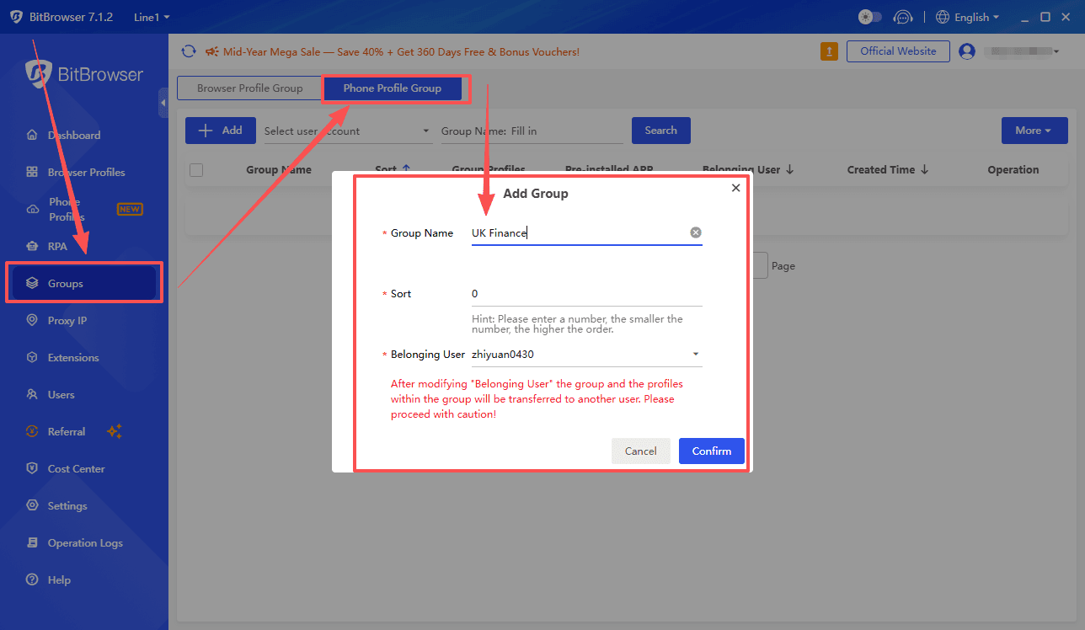Click the refresh icon by the banner

[x=189, y=51]
